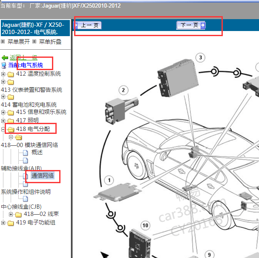Click the document icon beside 通信网络
The image size is (259, 258).
click(25, 176)
